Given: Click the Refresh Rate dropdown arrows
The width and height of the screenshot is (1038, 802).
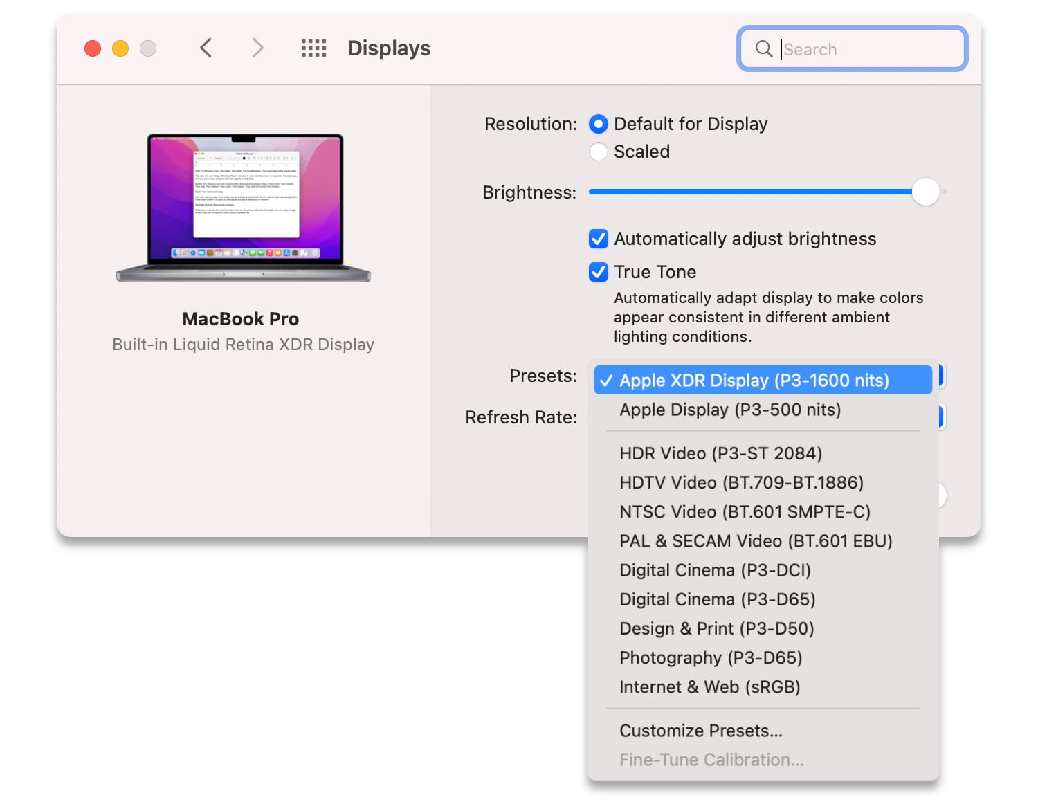Looking at the screenshot, I should 942,417.
